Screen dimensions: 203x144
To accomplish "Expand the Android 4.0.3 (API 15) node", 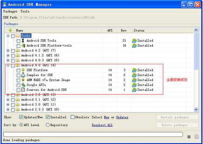I will (8, 60).
